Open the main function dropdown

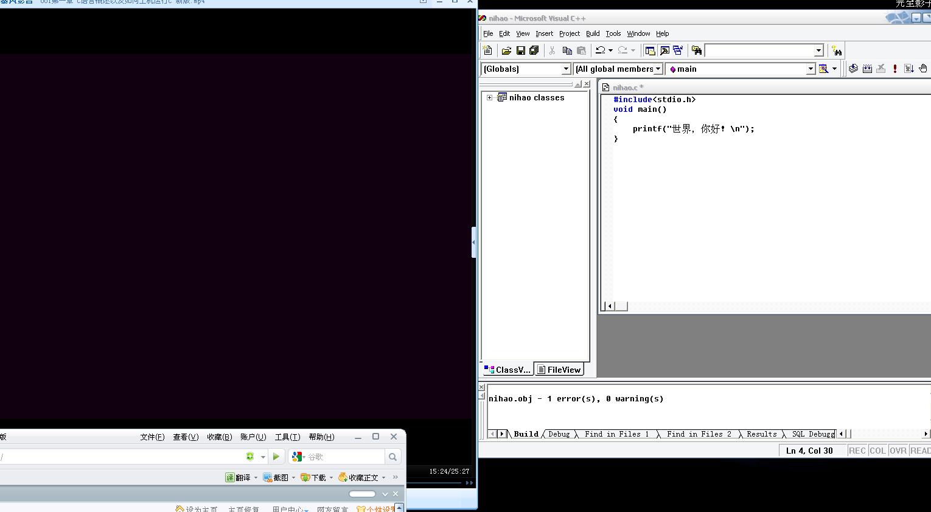[811, 69]
